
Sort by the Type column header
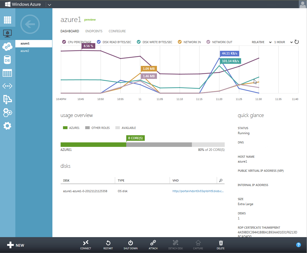coord(121,180)
